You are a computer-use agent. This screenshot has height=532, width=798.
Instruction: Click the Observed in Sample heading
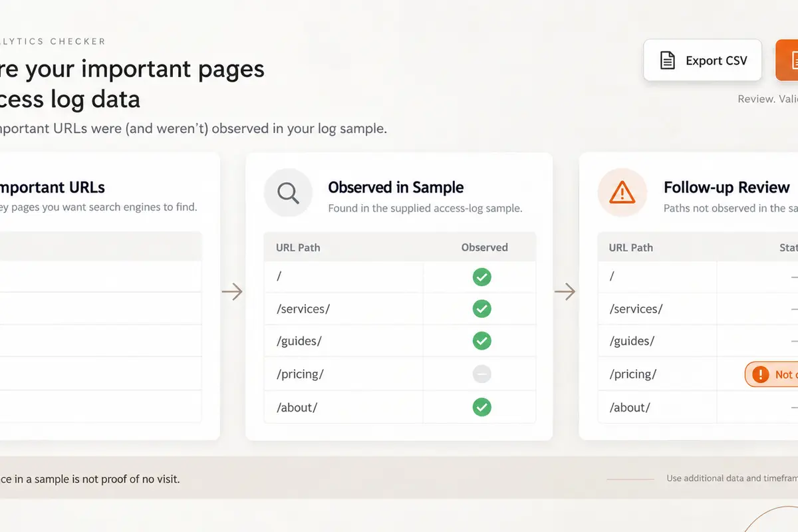point(396,188)
